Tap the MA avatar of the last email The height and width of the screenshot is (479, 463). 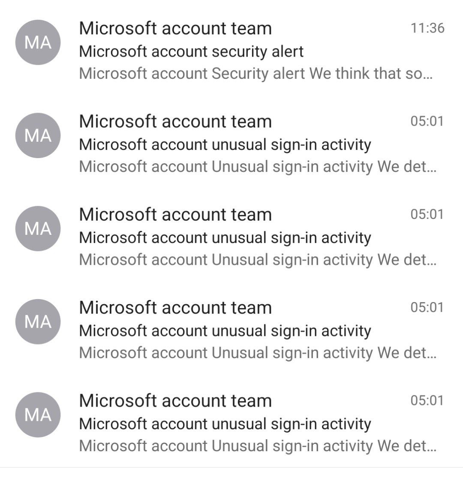point(38,414)
